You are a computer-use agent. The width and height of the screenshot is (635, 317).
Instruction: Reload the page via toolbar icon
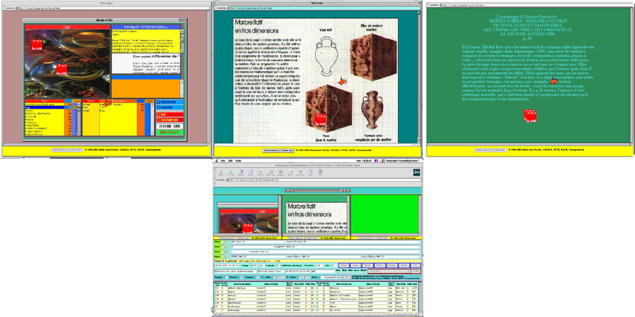(241, 173)
